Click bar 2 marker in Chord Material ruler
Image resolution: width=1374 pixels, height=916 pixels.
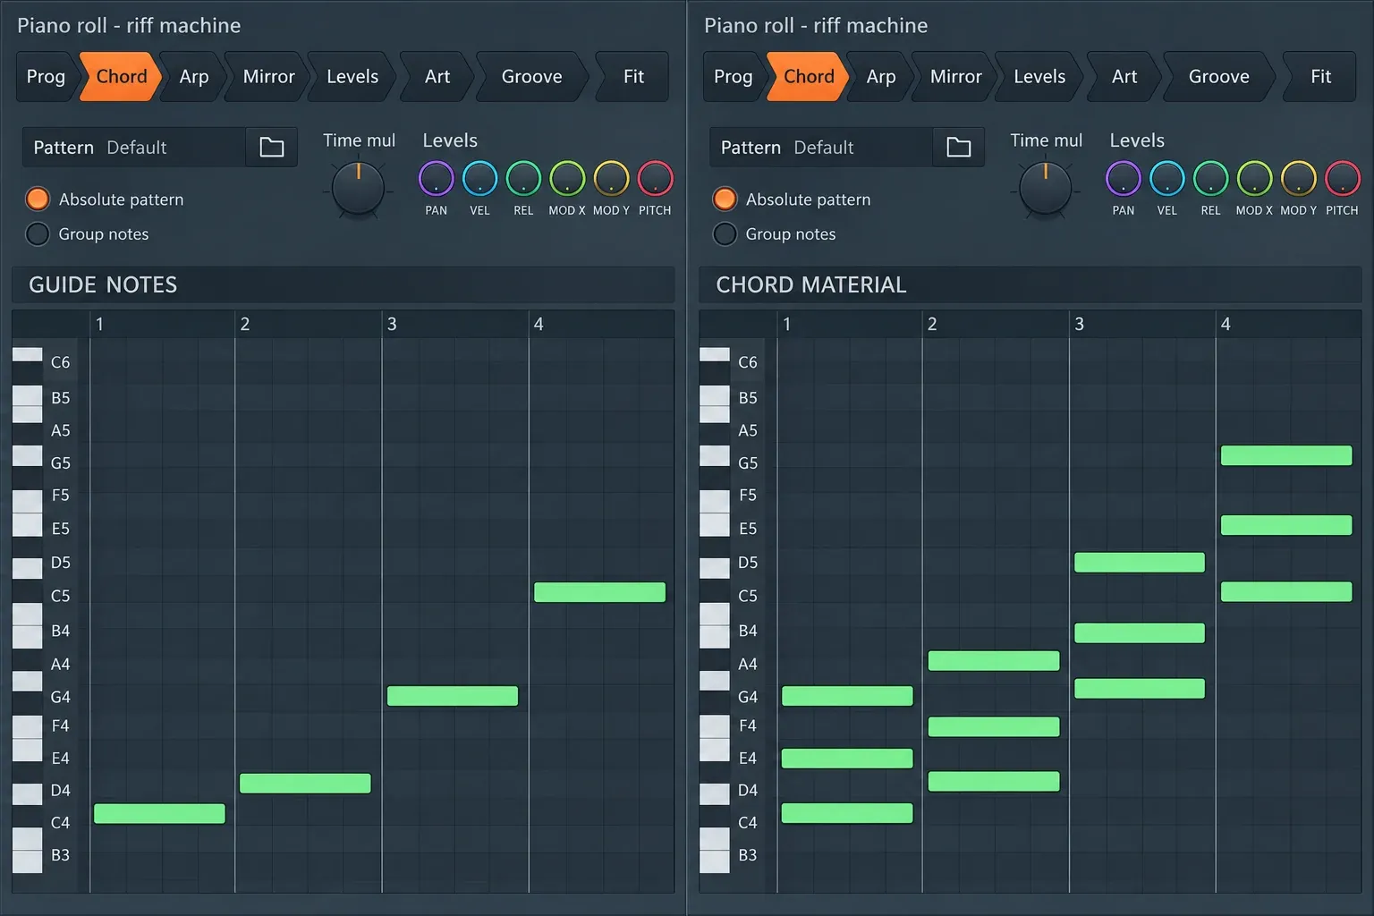click(x=932, y=324)
